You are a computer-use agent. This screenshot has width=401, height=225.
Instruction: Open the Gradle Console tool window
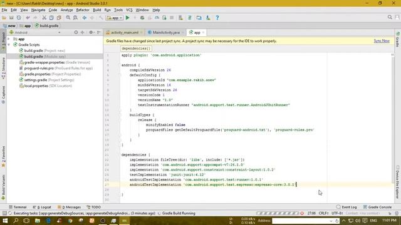[377, 207]
